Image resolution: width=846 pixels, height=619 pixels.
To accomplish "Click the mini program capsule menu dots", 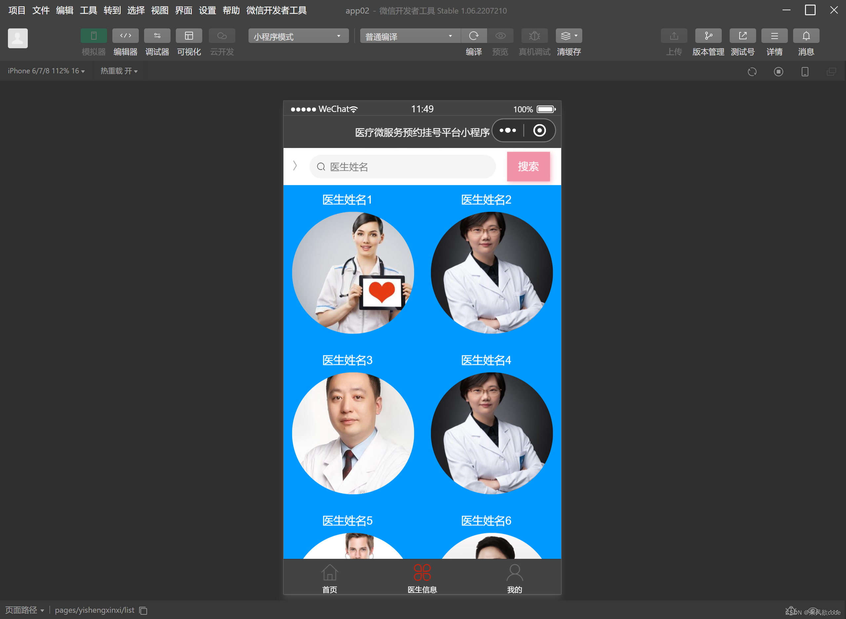I will (508, 130).
